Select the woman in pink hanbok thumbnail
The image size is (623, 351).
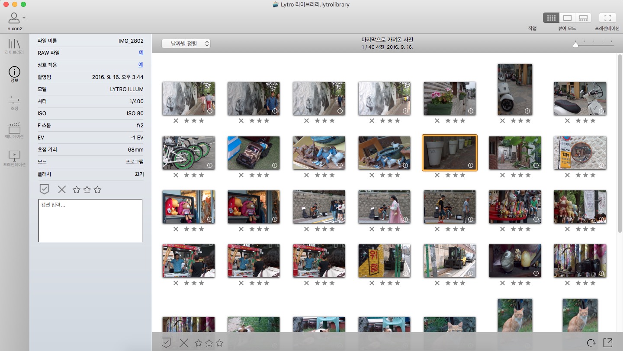click(x=384, y=207)
